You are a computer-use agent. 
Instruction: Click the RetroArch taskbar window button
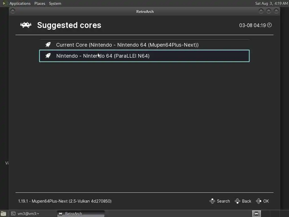pos(81,214)
